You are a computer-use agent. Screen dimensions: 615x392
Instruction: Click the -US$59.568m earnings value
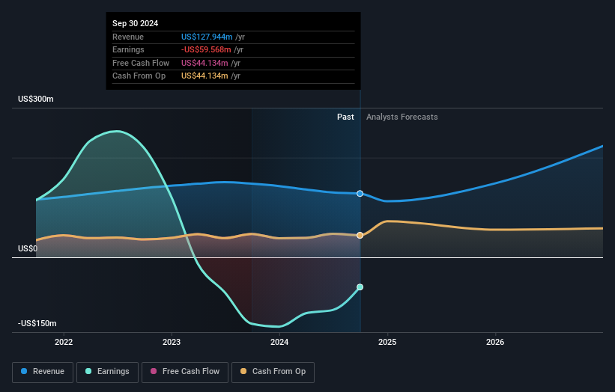pyautogui.click(x=206, y=49)
